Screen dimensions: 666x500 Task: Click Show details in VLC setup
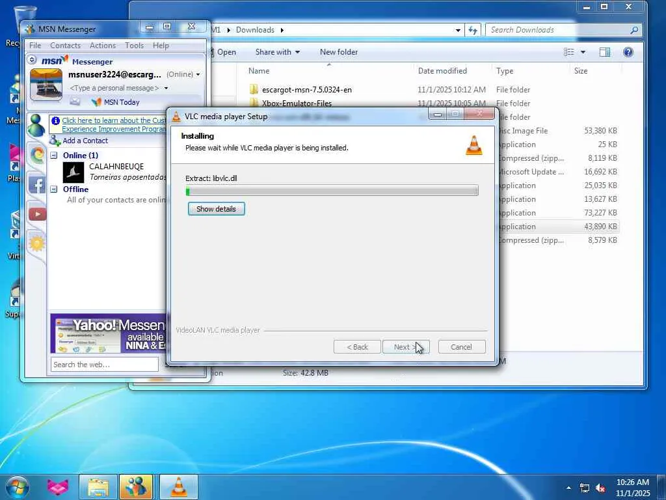(x=216, y=209)
